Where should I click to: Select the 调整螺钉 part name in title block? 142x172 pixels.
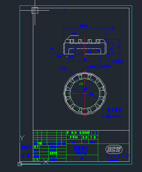[81, 149]
